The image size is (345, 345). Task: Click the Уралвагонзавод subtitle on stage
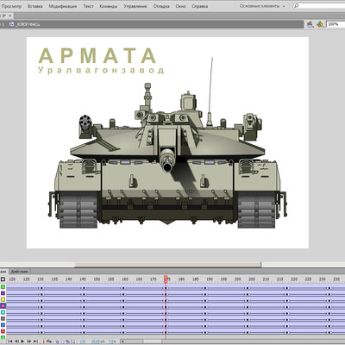(x=101, y=71)
